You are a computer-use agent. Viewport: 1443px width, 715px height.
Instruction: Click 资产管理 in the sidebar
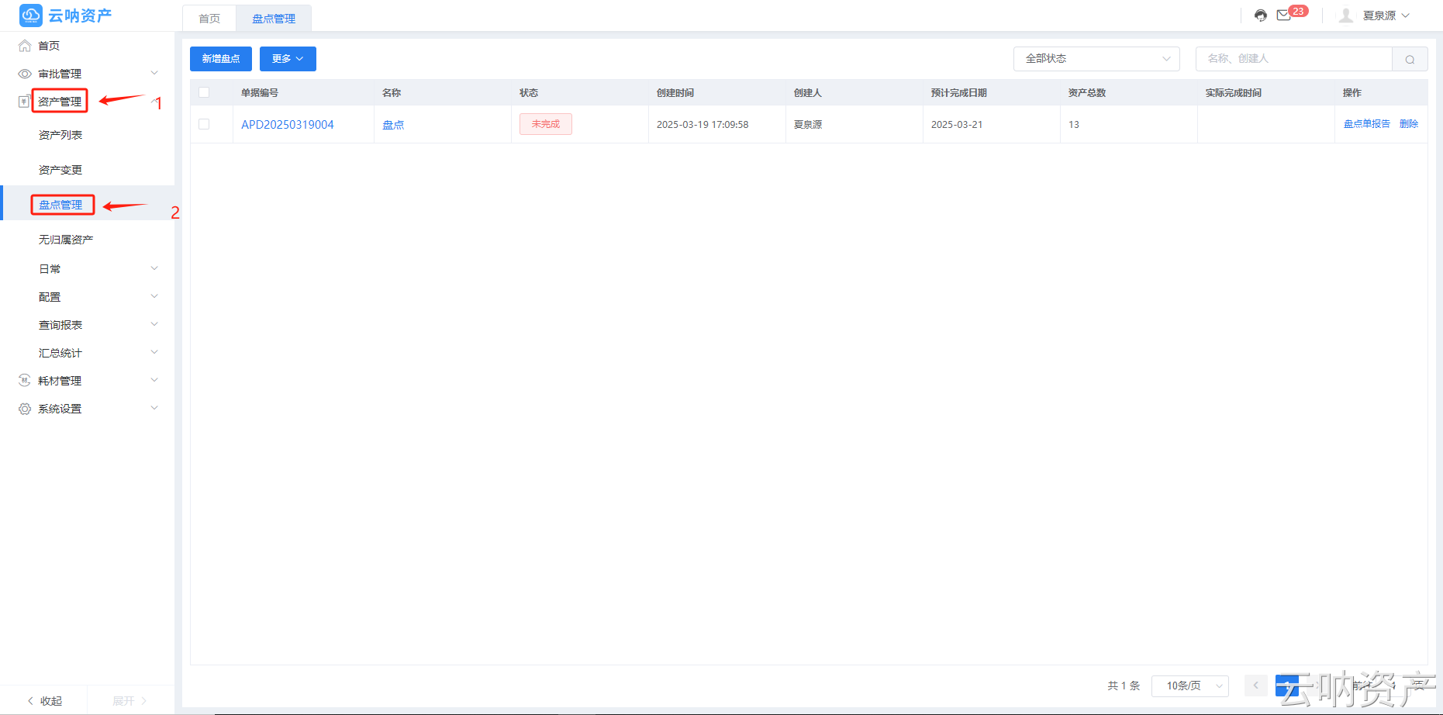point(60,102)
